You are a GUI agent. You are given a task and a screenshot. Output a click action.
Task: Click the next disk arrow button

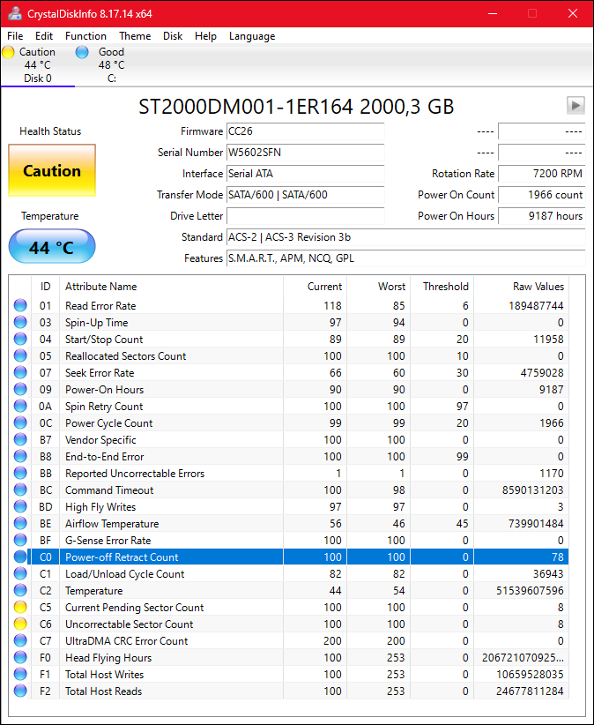[575, 106]
